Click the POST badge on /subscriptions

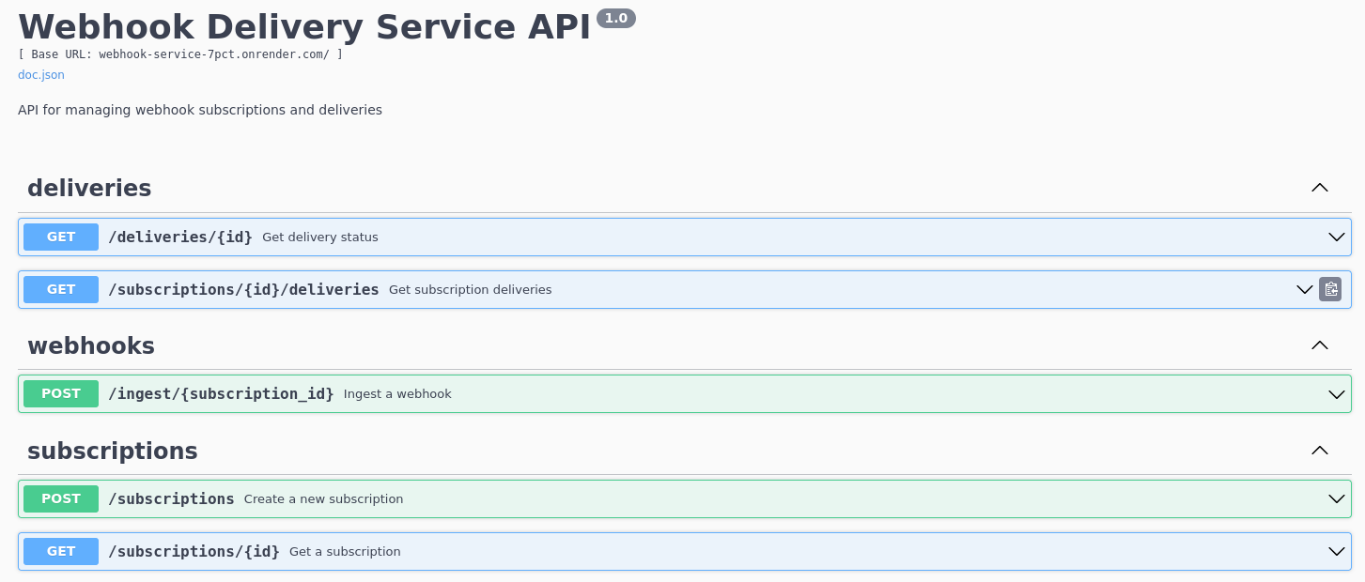click(60, 498)
